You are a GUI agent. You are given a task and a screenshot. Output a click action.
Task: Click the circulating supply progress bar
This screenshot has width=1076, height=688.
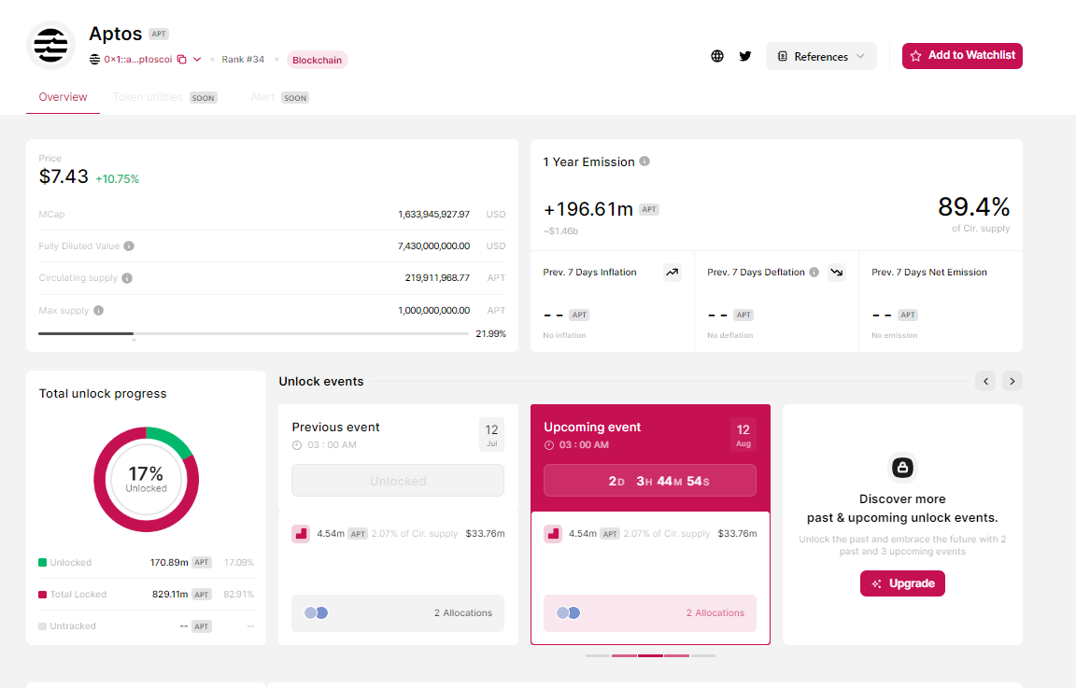pyautogui.click(x=253, y=333)
